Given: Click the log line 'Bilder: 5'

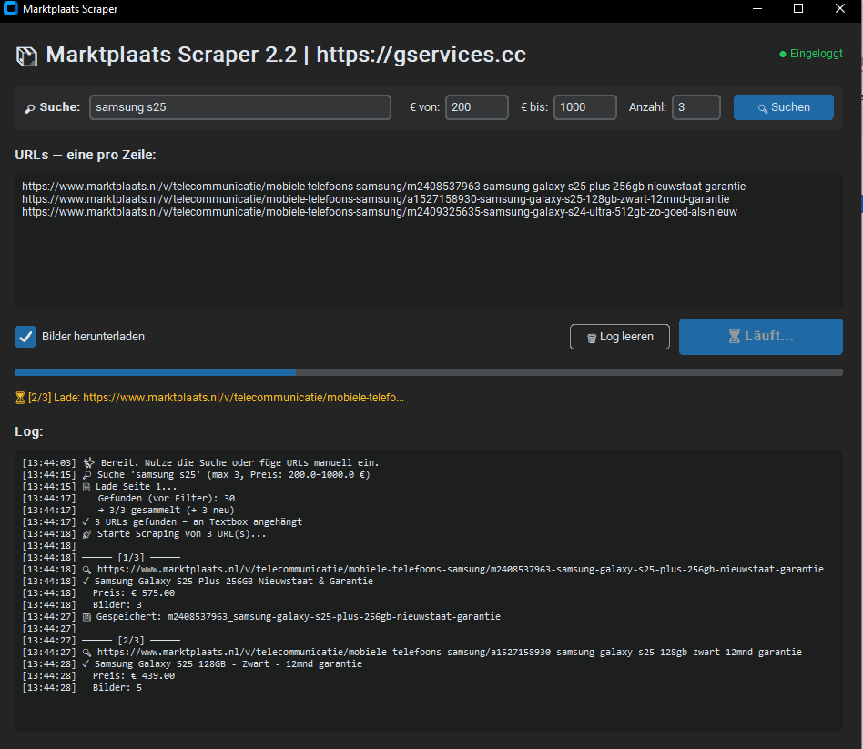Looking at the screenshot, I should [x=82, y=687].
